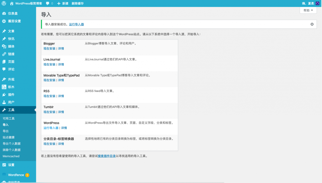Click the 快讯 pin icon
322x183 pixels.
pyautogui.click(x=4, y=39)
